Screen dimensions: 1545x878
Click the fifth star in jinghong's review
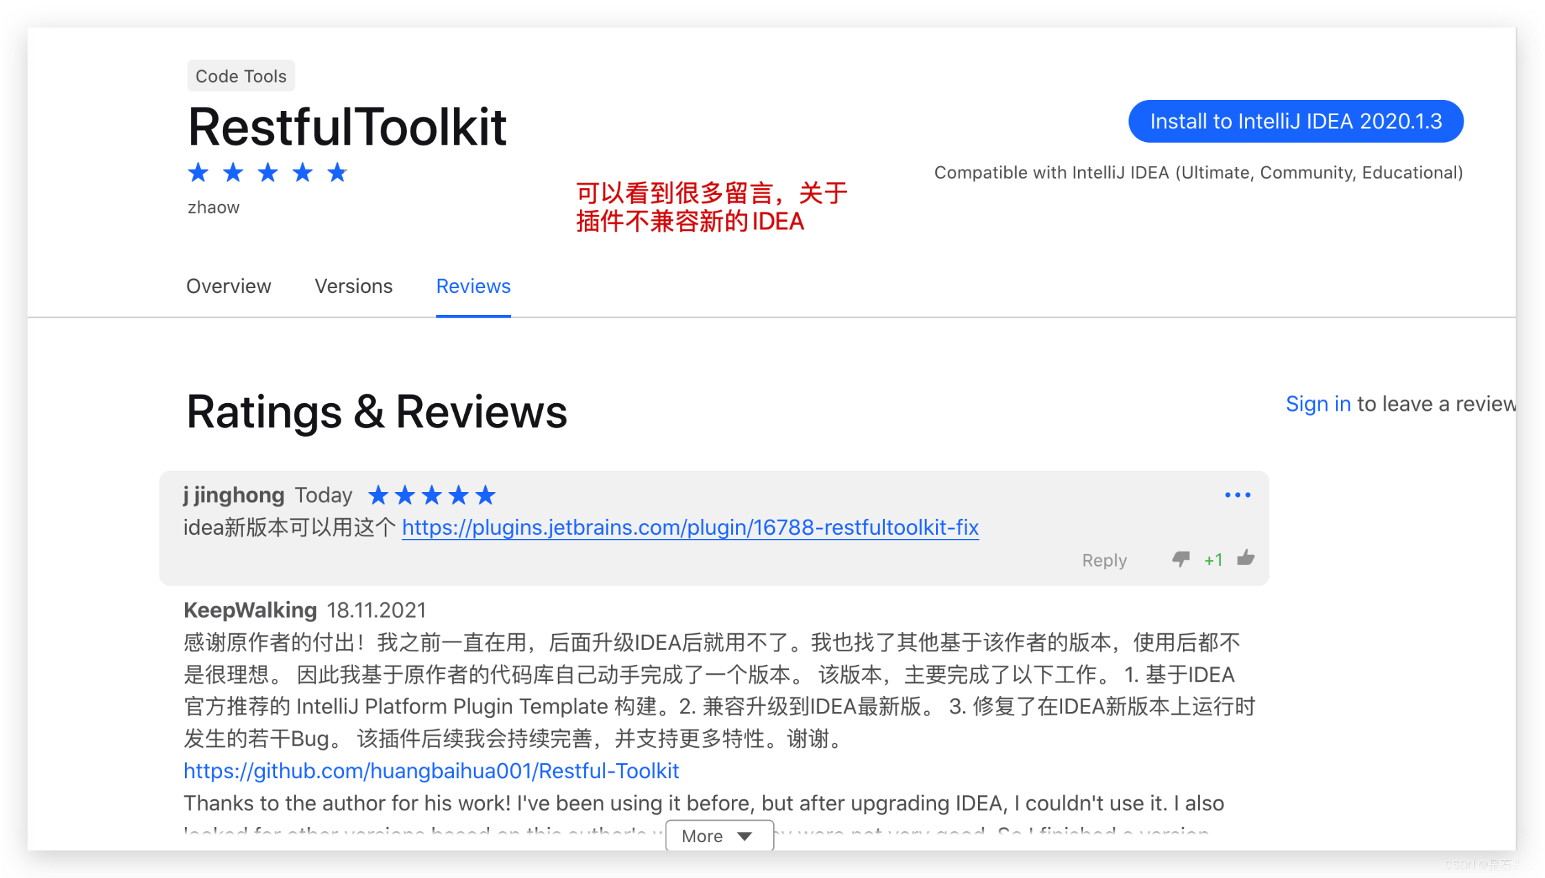[486, 495]
